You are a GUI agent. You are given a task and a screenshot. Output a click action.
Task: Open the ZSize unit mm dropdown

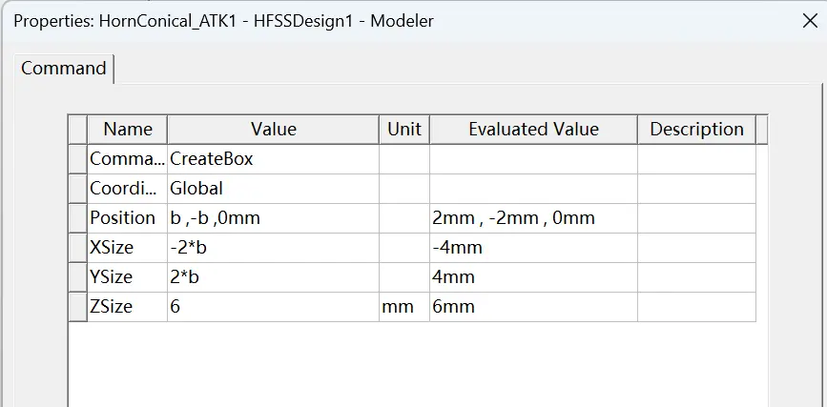coord(404,307)
